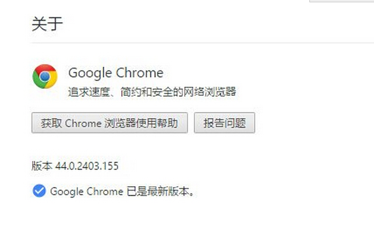This screenshot has height=225, width=374.
Task: Click the word Chrome inside help button
Action: coord(83,123)
